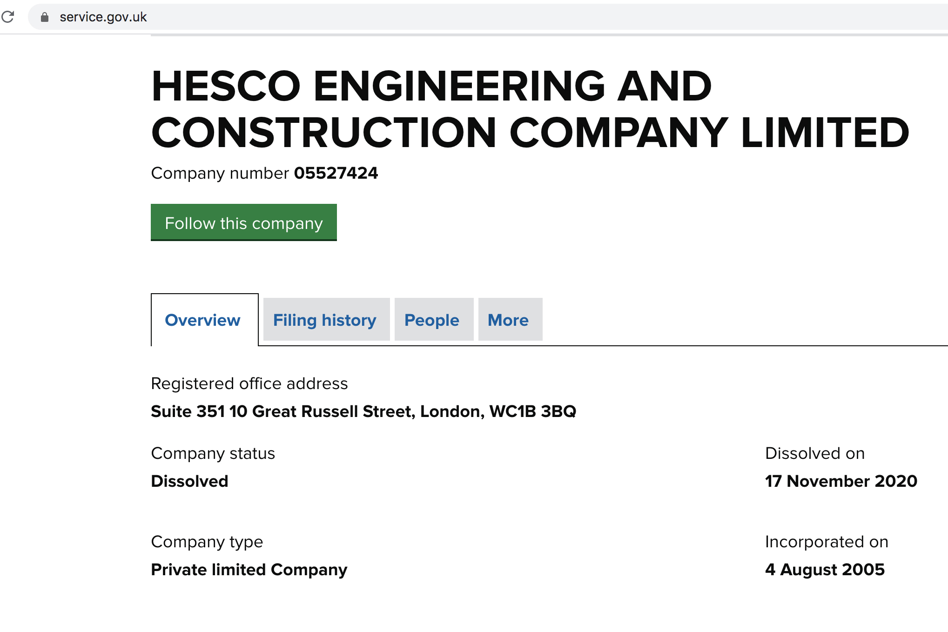Click the company number 05527424

point(336,173)
